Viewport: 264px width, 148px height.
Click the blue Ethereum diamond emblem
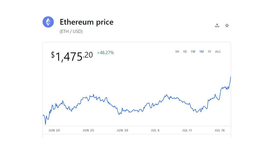(x=48, y=22)
